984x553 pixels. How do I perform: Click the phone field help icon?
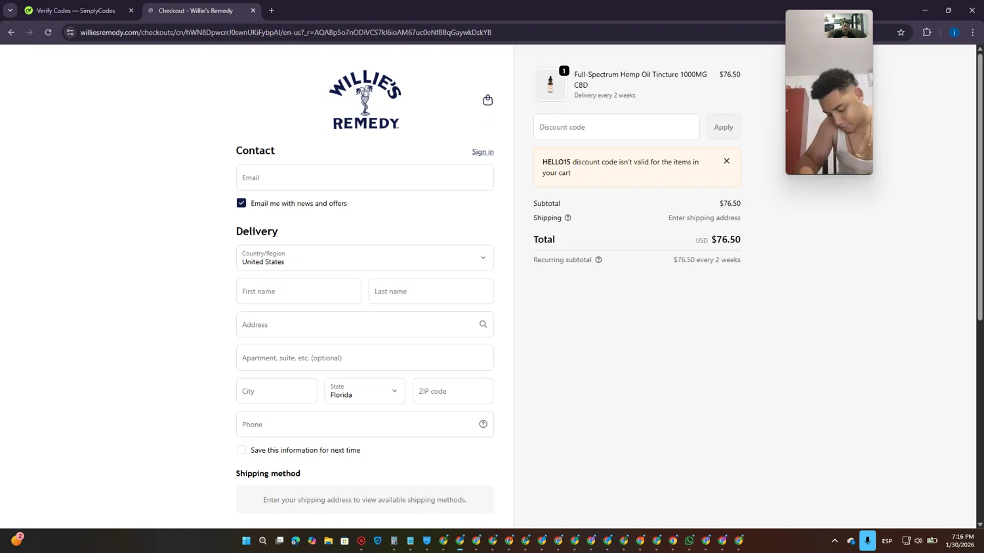(x=483, y=424)
